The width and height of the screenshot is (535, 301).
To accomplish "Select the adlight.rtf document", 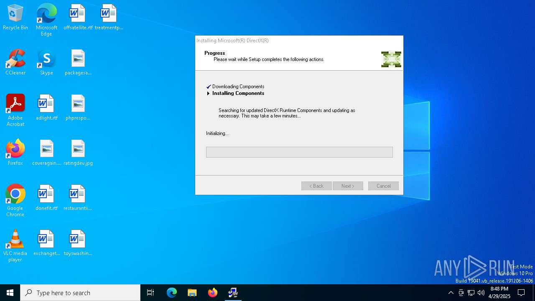I will 46,108.
